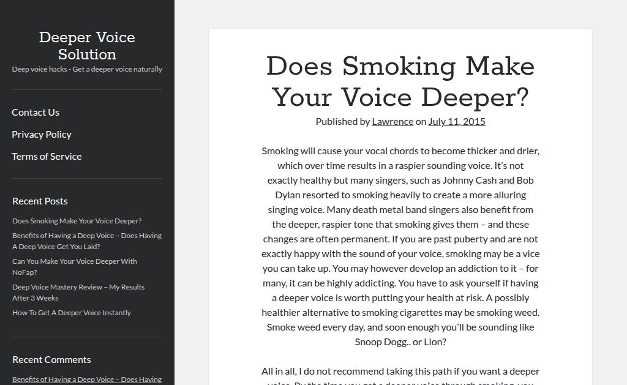Open the NoFap voice deeper post
This screenshot has width=627, height=385.
[x=74, y=266]
